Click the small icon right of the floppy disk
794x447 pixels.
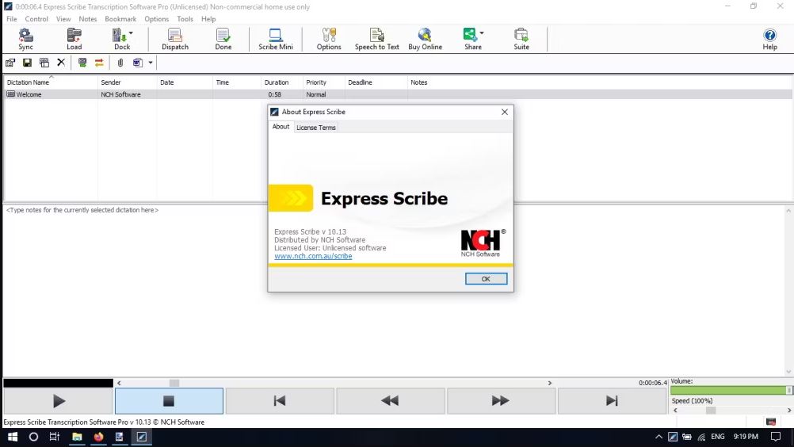44,63
